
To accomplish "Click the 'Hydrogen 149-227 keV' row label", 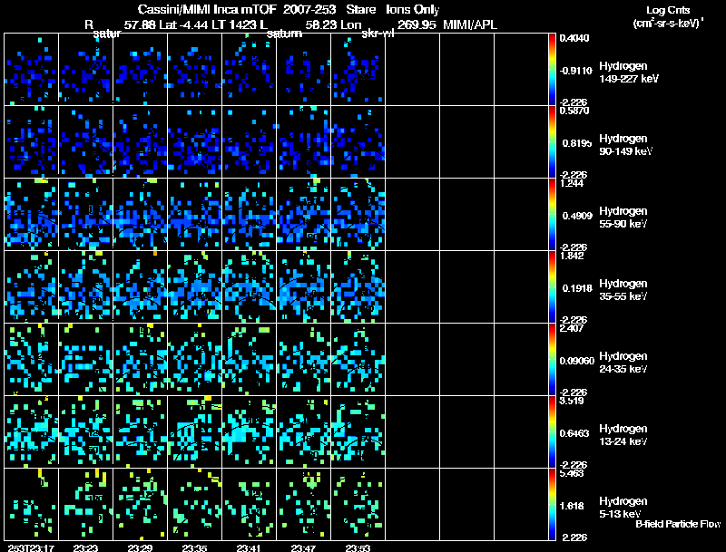I will click(629, 73).
